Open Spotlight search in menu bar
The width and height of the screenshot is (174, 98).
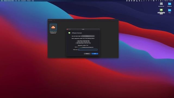pyautogui.click(x=159, y=1)
